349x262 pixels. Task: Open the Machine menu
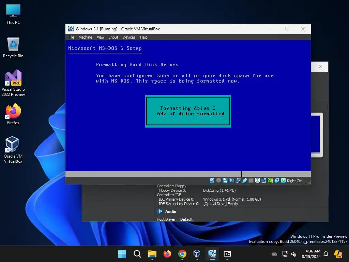pos(86,37)
